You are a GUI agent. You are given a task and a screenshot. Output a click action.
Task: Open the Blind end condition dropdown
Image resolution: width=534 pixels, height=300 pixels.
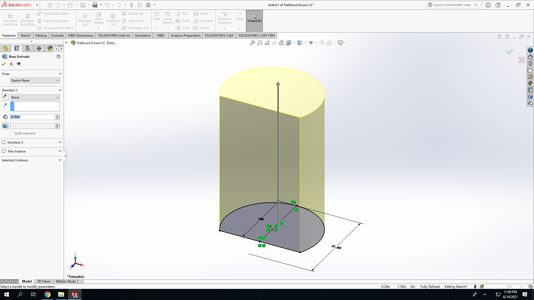(35, 97)
